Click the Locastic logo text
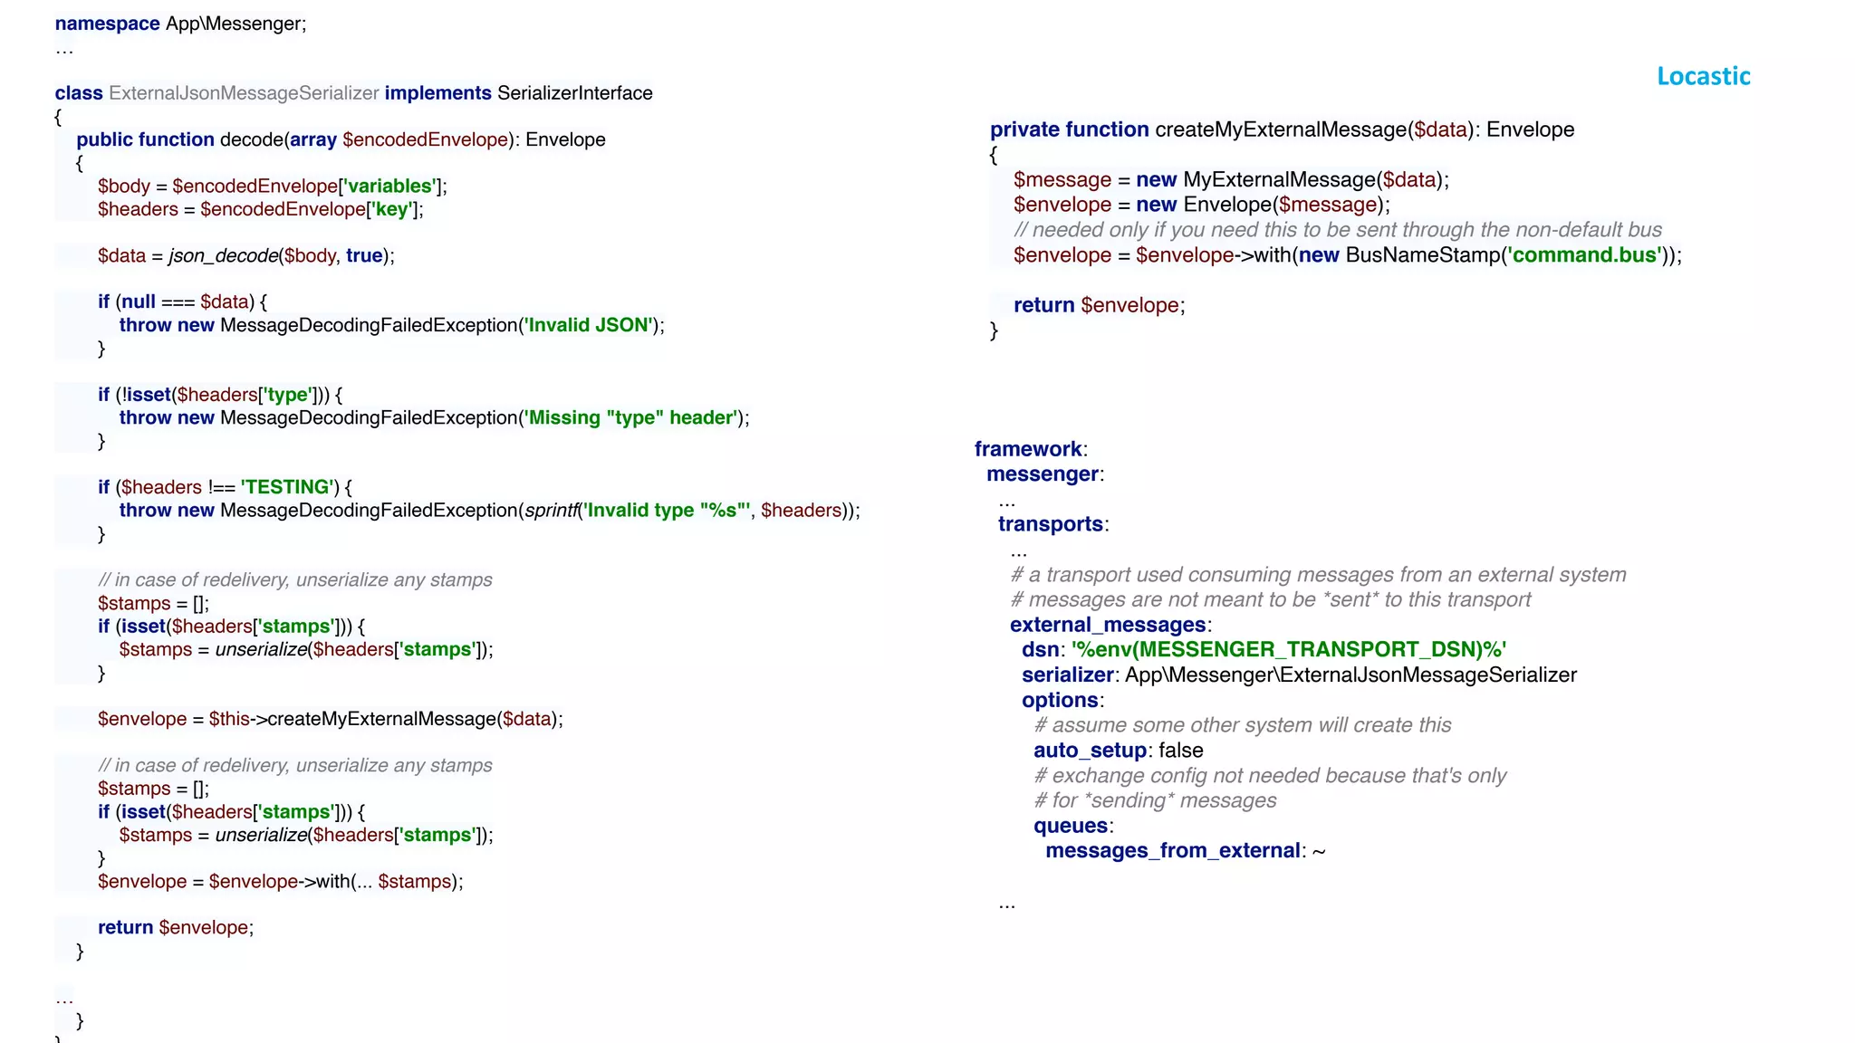The image size is (1855, 1043). click(1704, 76)
